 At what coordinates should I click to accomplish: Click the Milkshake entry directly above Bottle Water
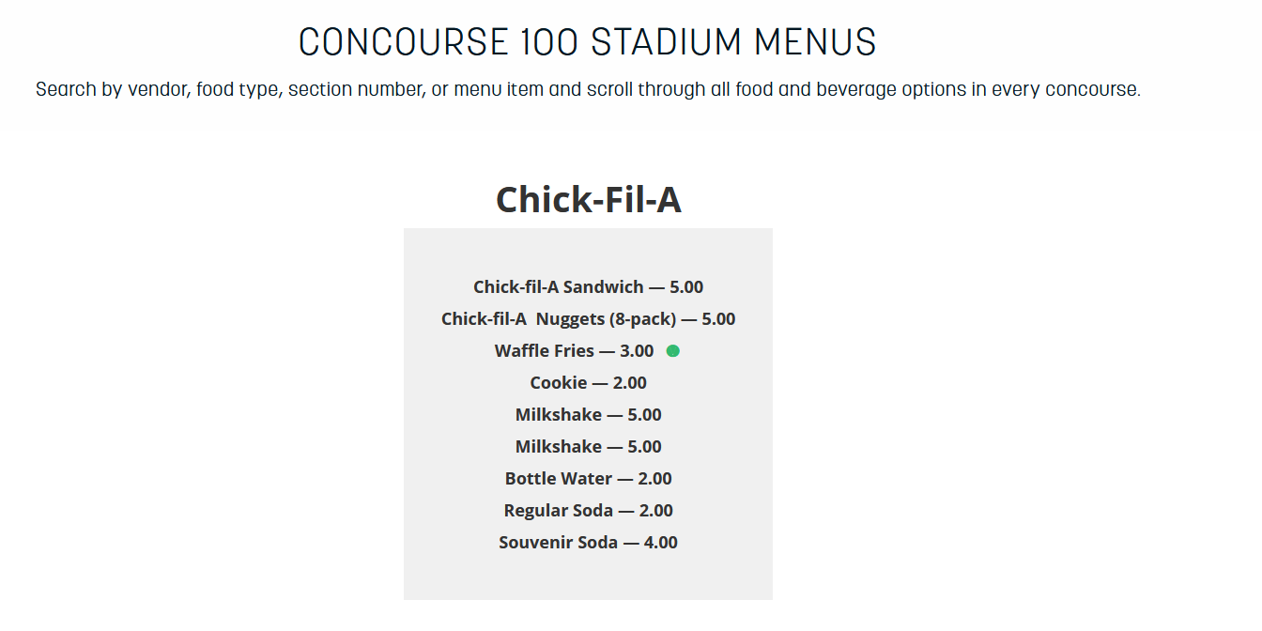pyautogui.click(x=588, y=447)
